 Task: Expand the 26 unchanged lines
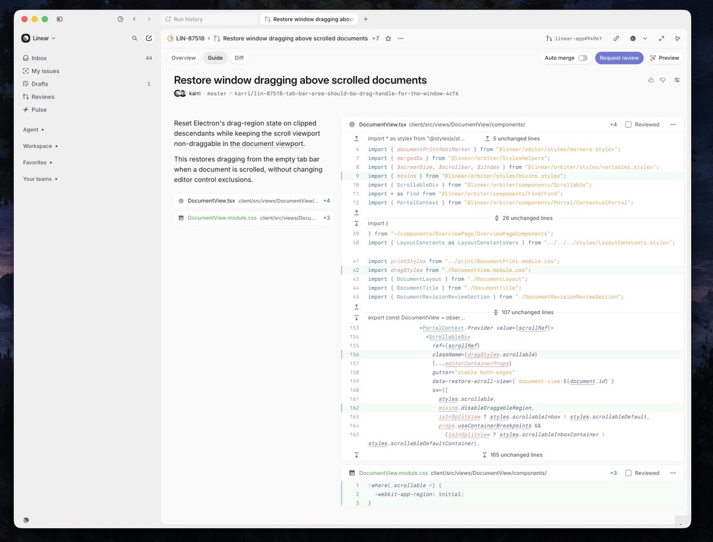click(523, 218)
